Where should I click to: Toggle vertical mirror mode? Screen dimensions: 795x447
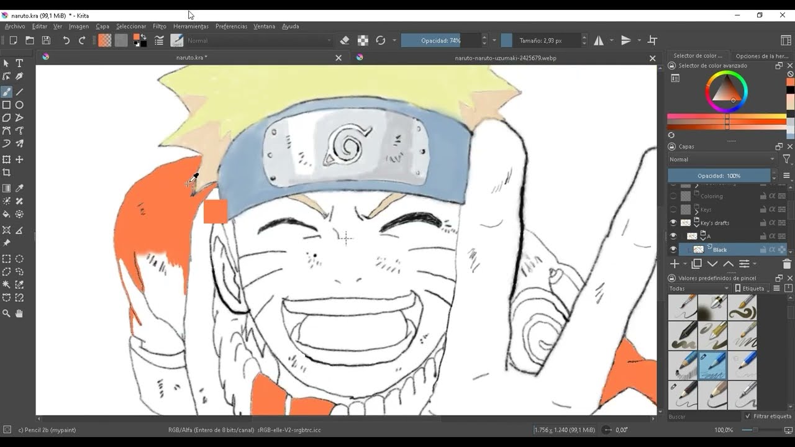[626, 40]
